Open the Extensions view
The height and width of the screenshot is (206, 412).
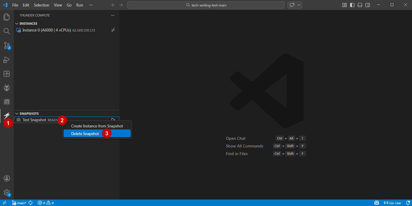click(x=6, y=74)
